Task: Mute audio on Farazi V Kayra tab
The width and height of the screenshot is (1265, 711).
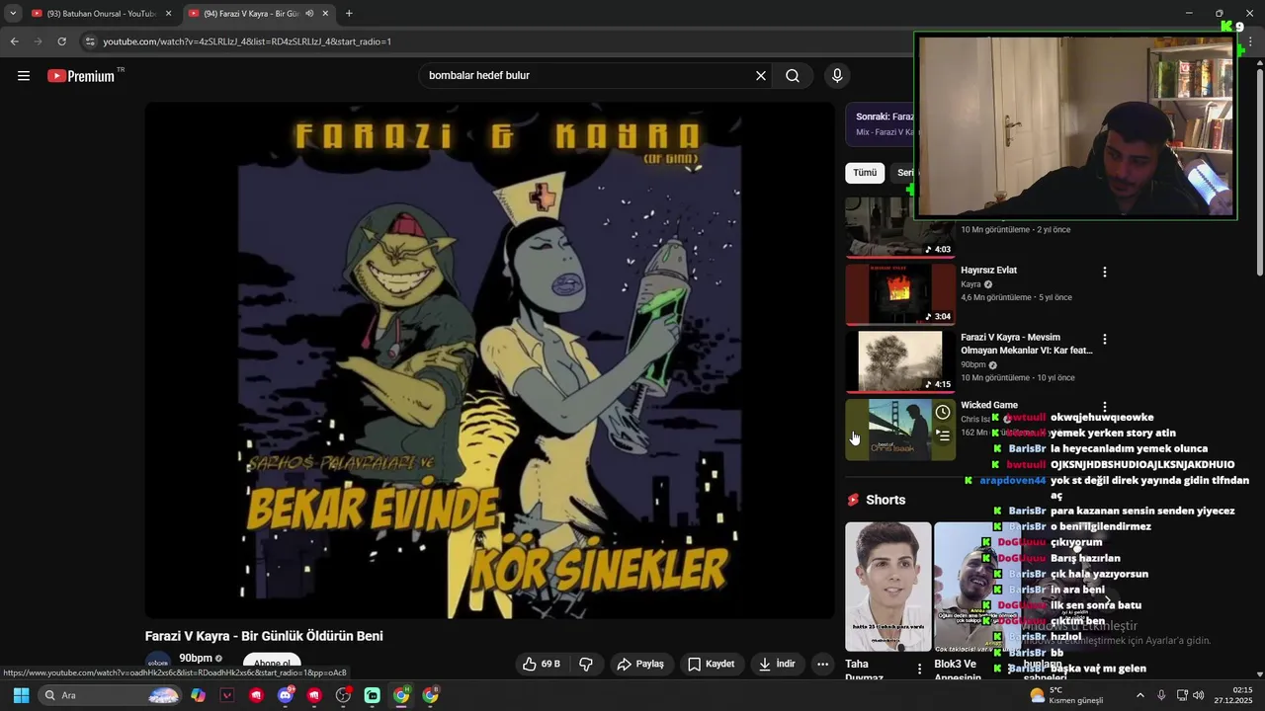Action: [x=308, y=14]
